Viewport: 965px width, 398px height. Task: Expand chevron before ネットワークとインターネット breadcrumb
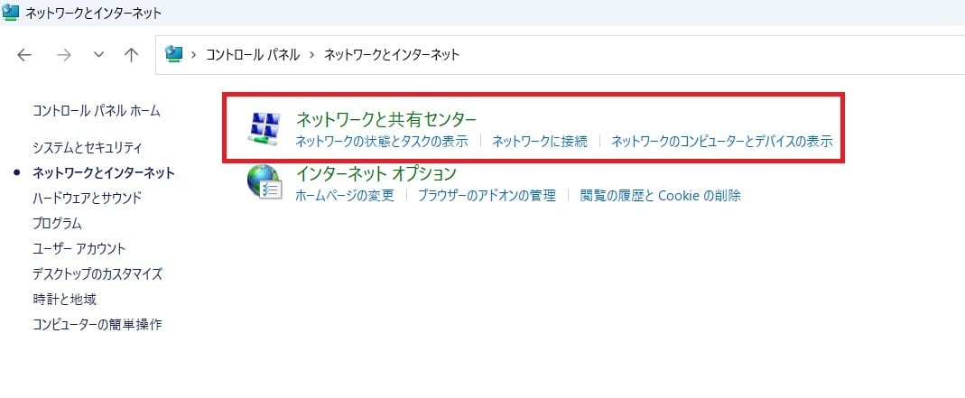coord(312,55)
